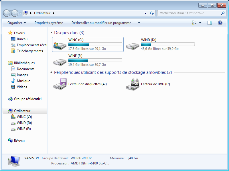Collapse the Disques durs group
Image resolution: width=229 pixels, height=171 pixels.
[51, 33]
